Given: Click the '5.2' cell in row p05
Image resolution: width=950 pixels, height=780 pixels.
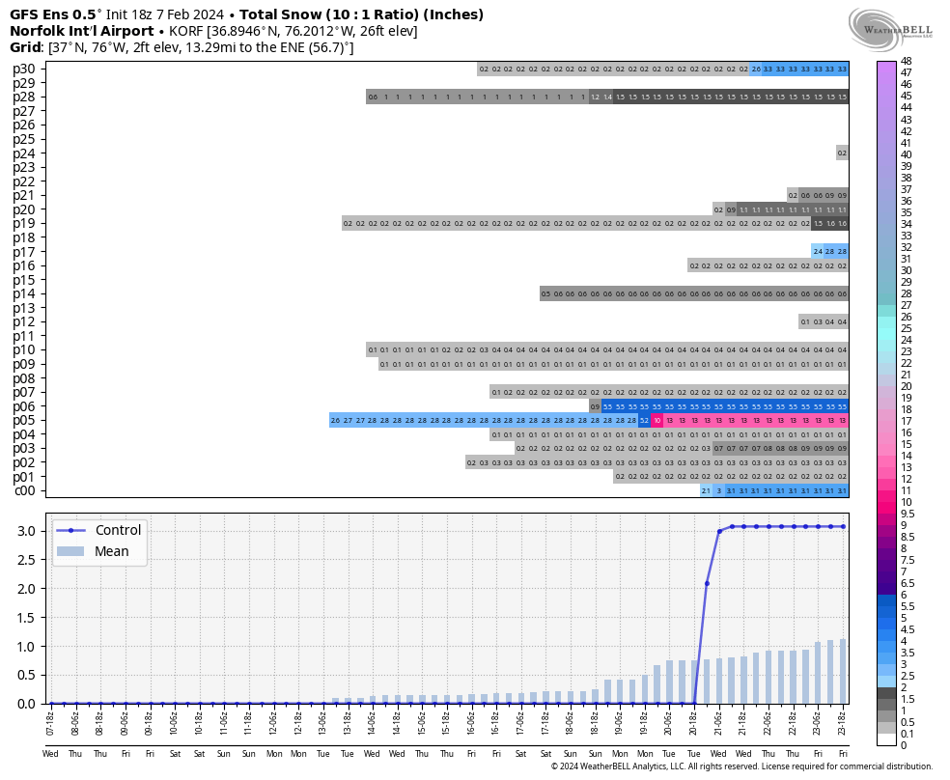Looking at the screenshot, I should point(645,421).
